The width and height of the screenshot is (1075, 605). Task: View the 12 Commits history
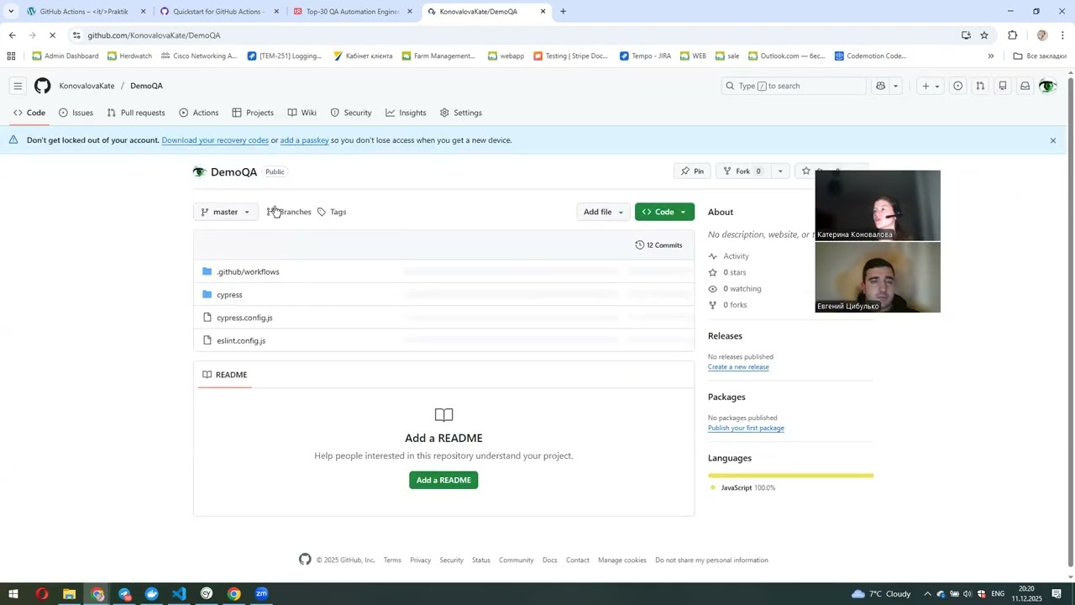[x=658, y=245]
